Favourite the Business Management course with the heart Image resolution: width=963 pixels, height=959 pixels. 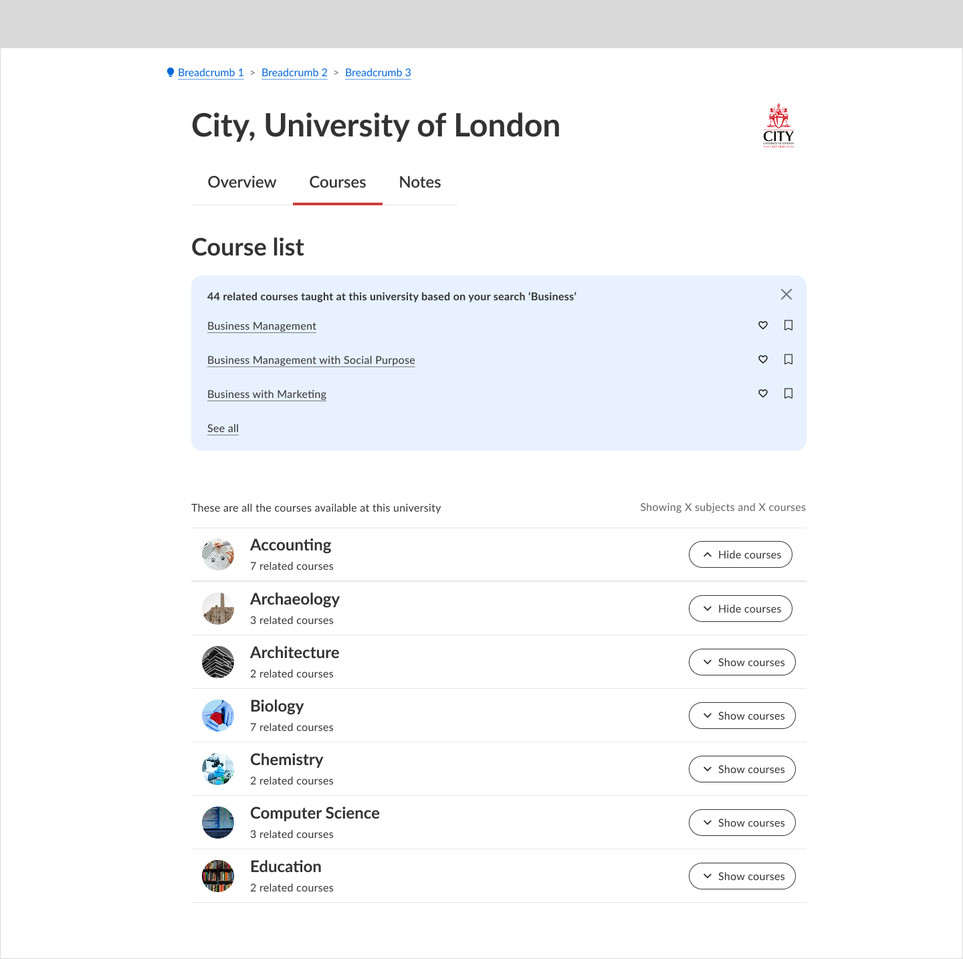[x=763, y=325]
